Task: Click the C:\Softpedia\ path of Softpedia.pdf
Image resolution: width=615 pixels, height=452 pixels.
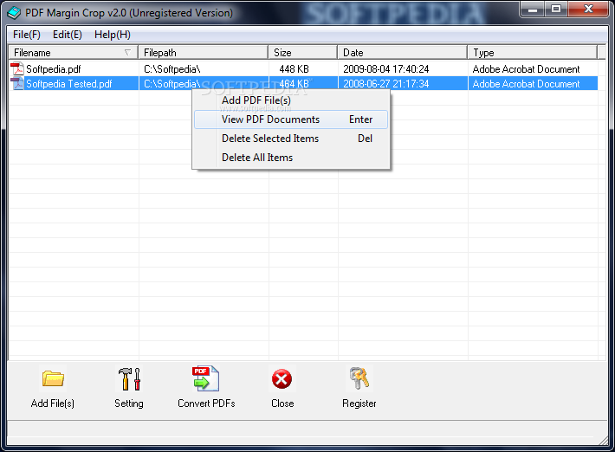Action: pyautogui.click(x=172, y=69)
